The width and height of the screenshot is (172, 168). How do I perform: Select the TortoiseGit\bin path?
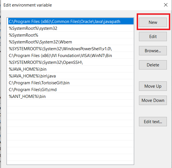point(71,83)
